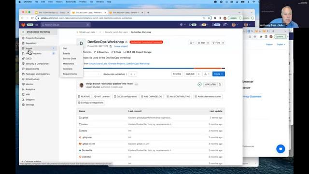Open the forked-from DevSecOps Workshop link
Viewport: 309px width, 174px height.
[x=119, y=64]
